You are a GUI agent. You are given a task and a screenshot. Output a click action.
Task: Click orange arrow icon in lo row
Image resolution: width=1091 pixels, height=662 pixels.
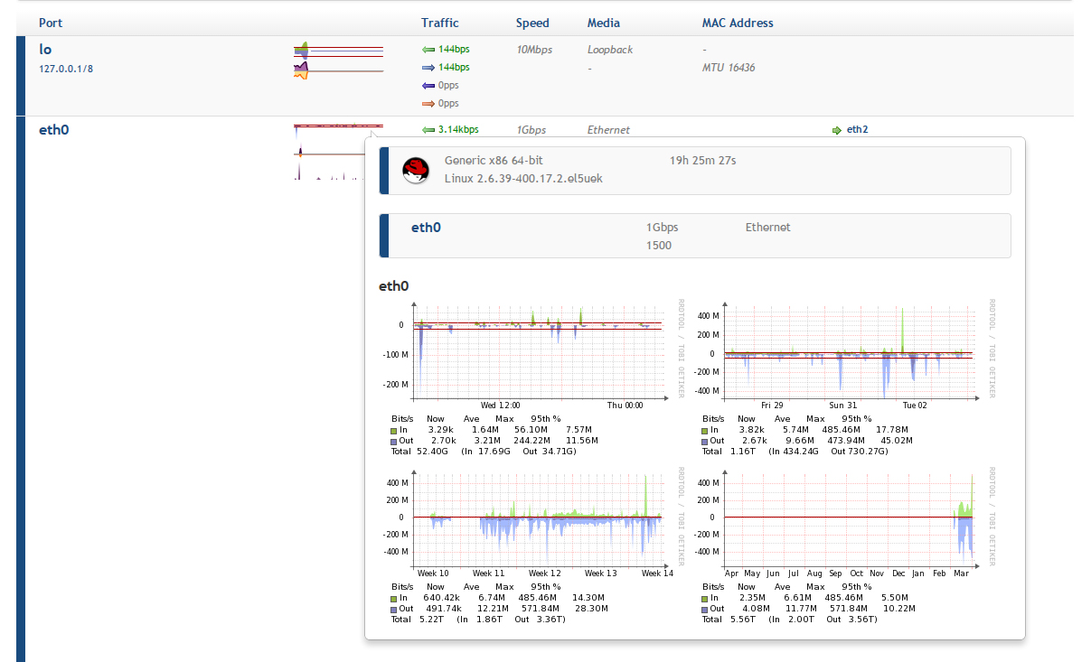click(x=428, y=104)
